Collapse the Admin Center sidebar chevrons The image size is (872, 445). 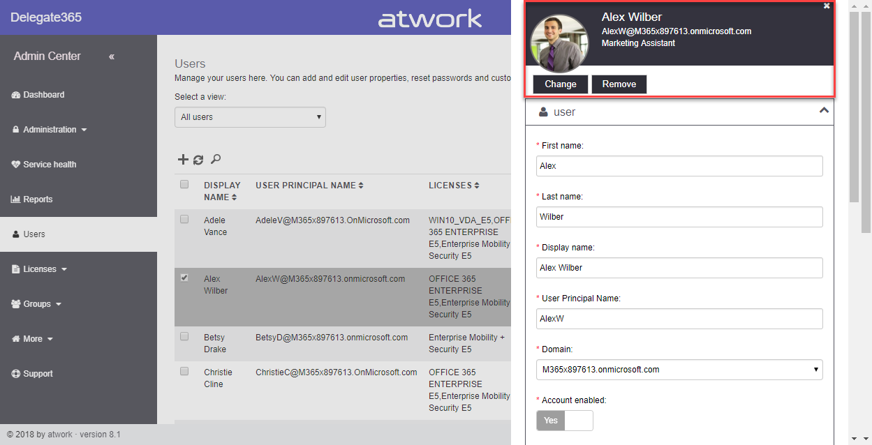pyautogui.click(x=112, y=56)
